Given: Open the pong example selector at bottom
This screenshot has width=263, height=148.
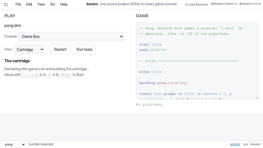Looking at the screenshot, I should (x=15, y=144).
